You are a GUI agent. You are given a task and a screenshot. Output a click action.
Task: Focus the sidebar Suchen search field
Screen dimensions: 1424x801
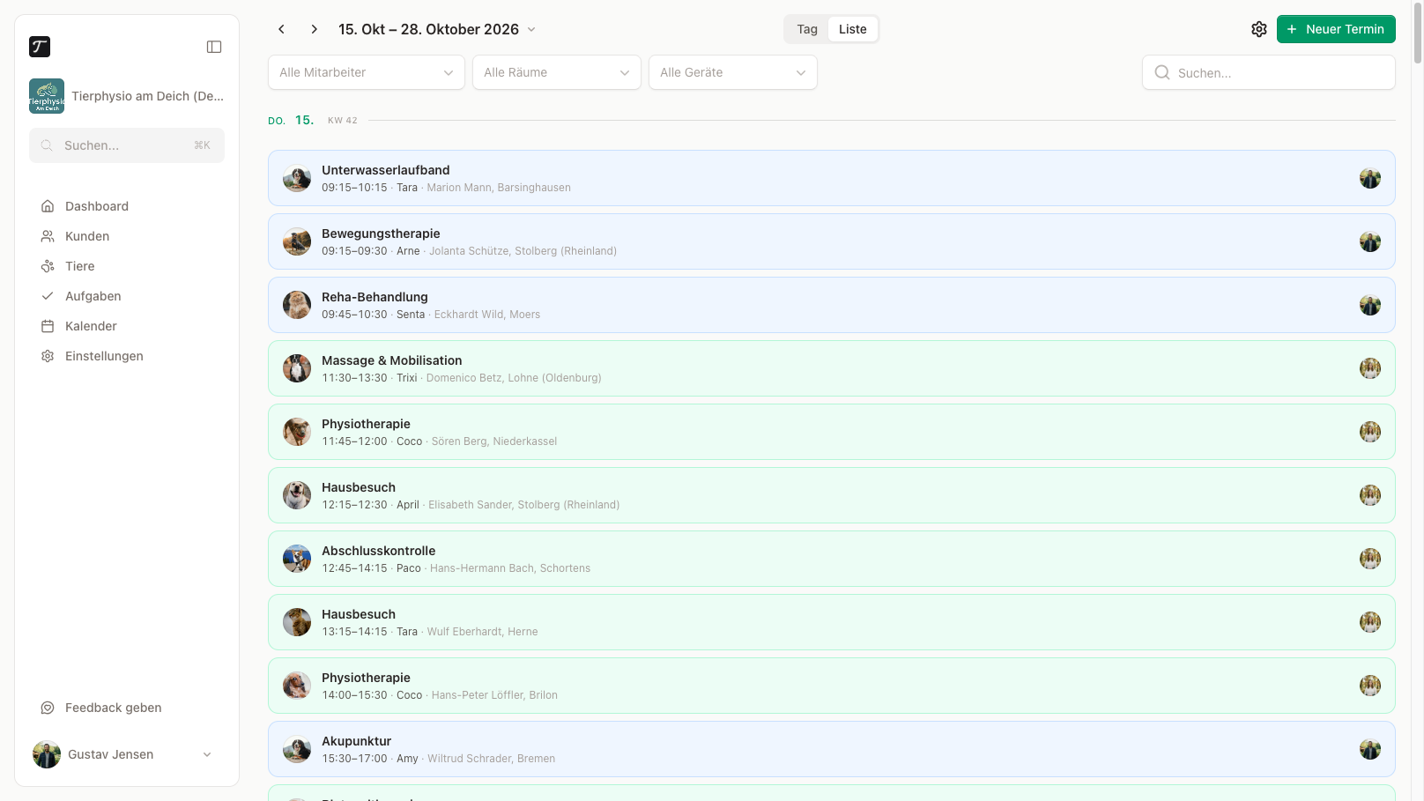(x=127, y=145)
